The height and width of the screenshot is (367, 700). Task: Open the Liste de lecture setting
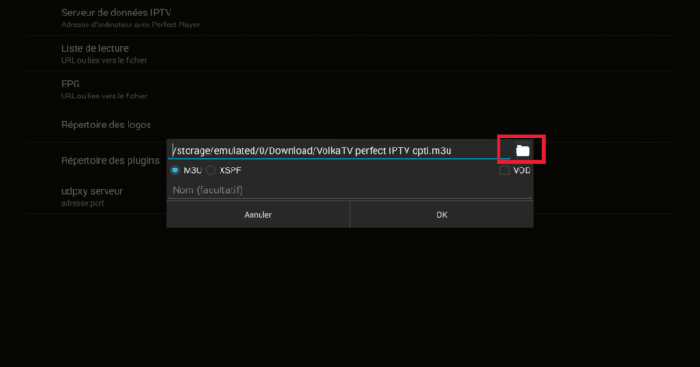(x=350, y=54)
